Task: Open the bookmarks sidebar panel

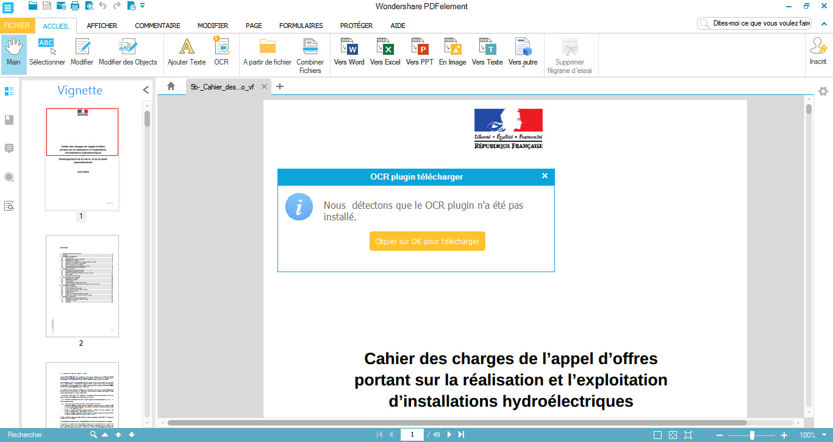Action: (9, 120)
